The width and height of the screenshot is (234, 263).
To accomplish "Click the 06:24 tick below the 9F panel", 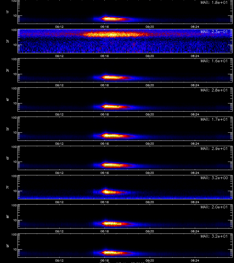I will click(x=195, y=260).
